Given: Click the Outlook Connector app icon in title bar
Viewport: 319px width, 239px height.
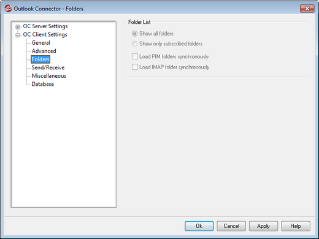Looking at the screenshot, I should coord(9,9).
